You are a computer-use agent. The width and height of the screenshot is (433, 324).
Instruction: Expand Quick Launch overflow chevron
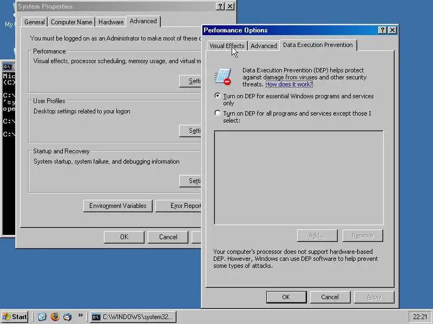pos(80,315)
